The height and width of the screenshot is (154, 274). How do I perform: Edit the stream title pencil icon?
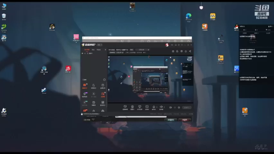148,50
